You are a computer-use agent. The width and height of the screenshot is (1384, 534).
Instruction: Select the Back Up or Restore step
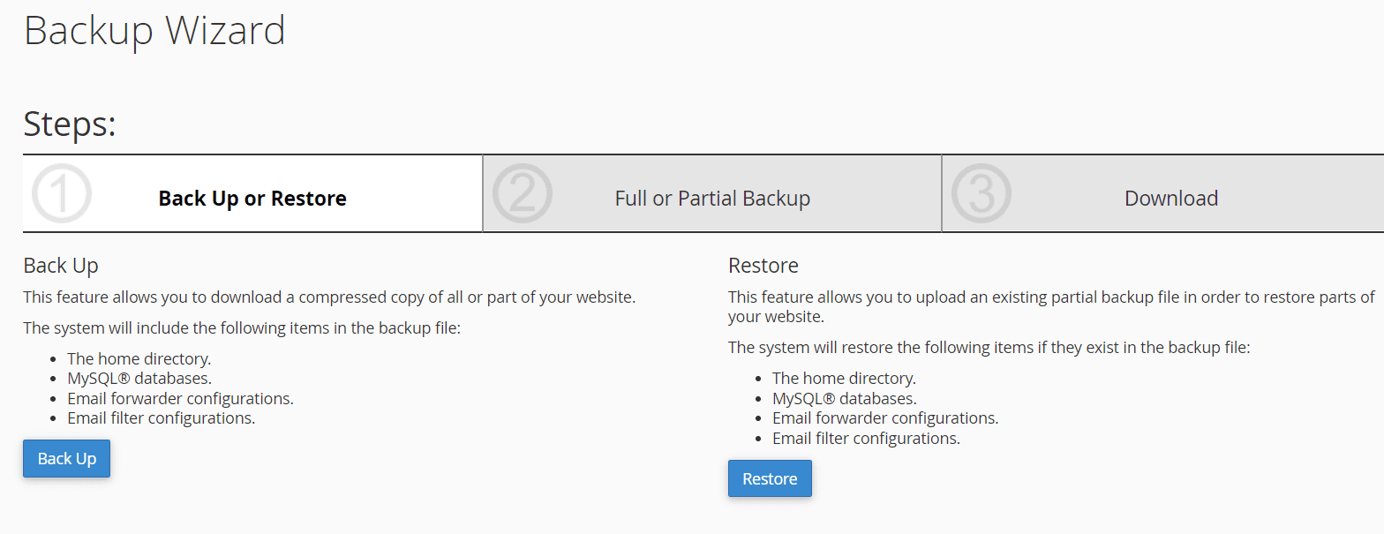pos(252,198)
